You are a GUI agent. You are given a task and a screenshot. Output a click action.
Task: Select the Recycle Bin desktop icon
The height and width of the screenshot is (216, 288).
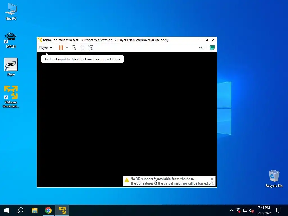274,179
